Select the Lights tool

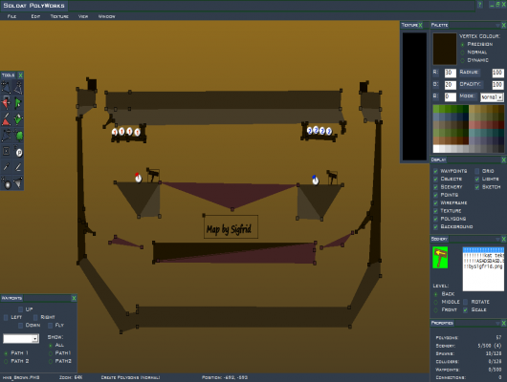[6, 182]
